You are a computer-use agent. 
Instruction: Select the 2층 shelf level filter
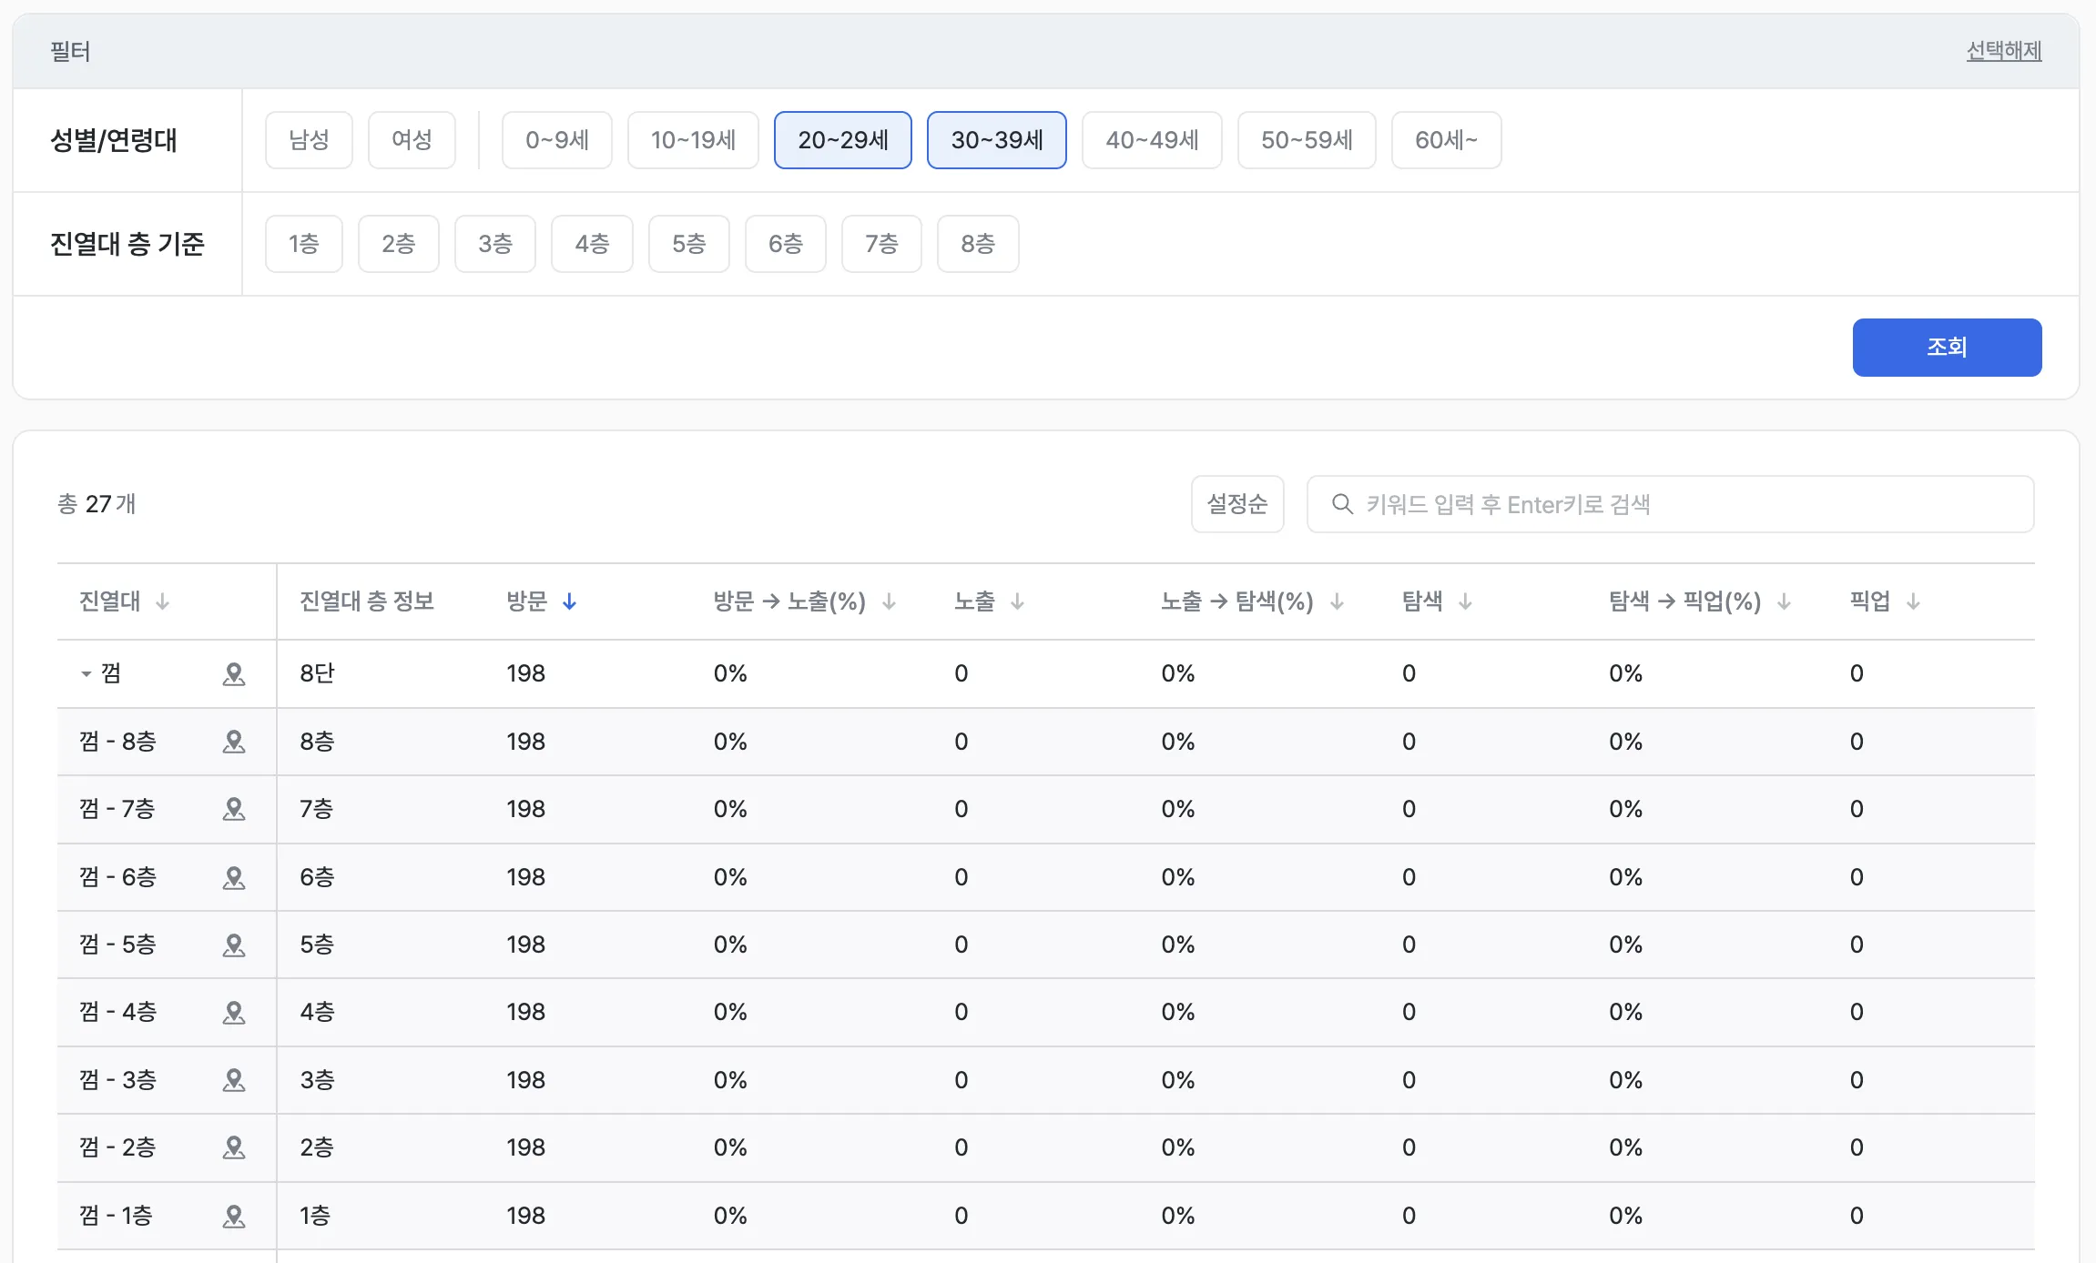click(399, 244)
